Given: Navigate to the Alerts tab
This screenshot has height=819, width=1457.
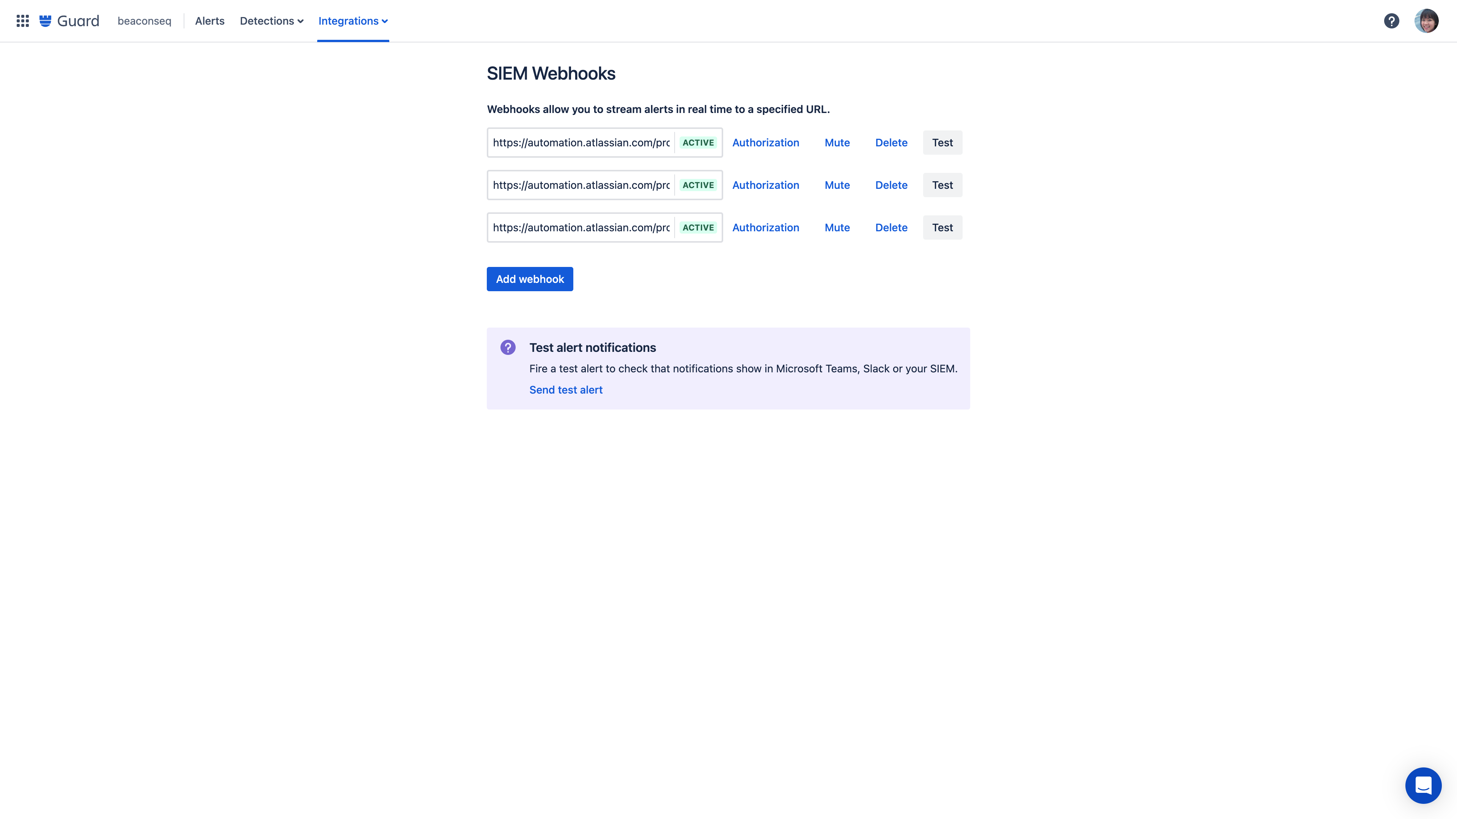Looking at the screenshot, I should coord(209,20).
